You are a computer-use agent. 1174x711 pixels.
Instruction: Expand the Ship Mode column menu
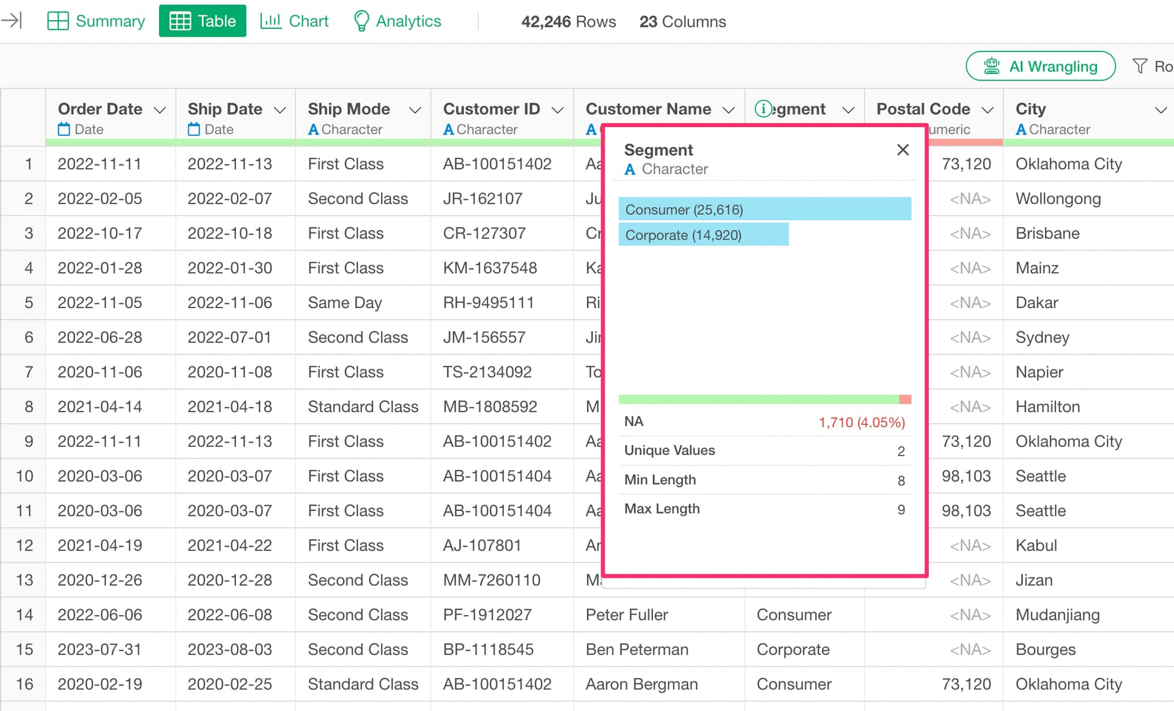(415, 110)
